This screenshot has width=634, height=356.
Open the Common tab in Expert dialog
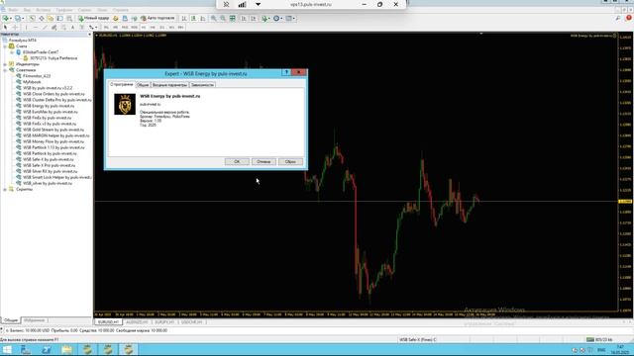[x=143, y=85]
